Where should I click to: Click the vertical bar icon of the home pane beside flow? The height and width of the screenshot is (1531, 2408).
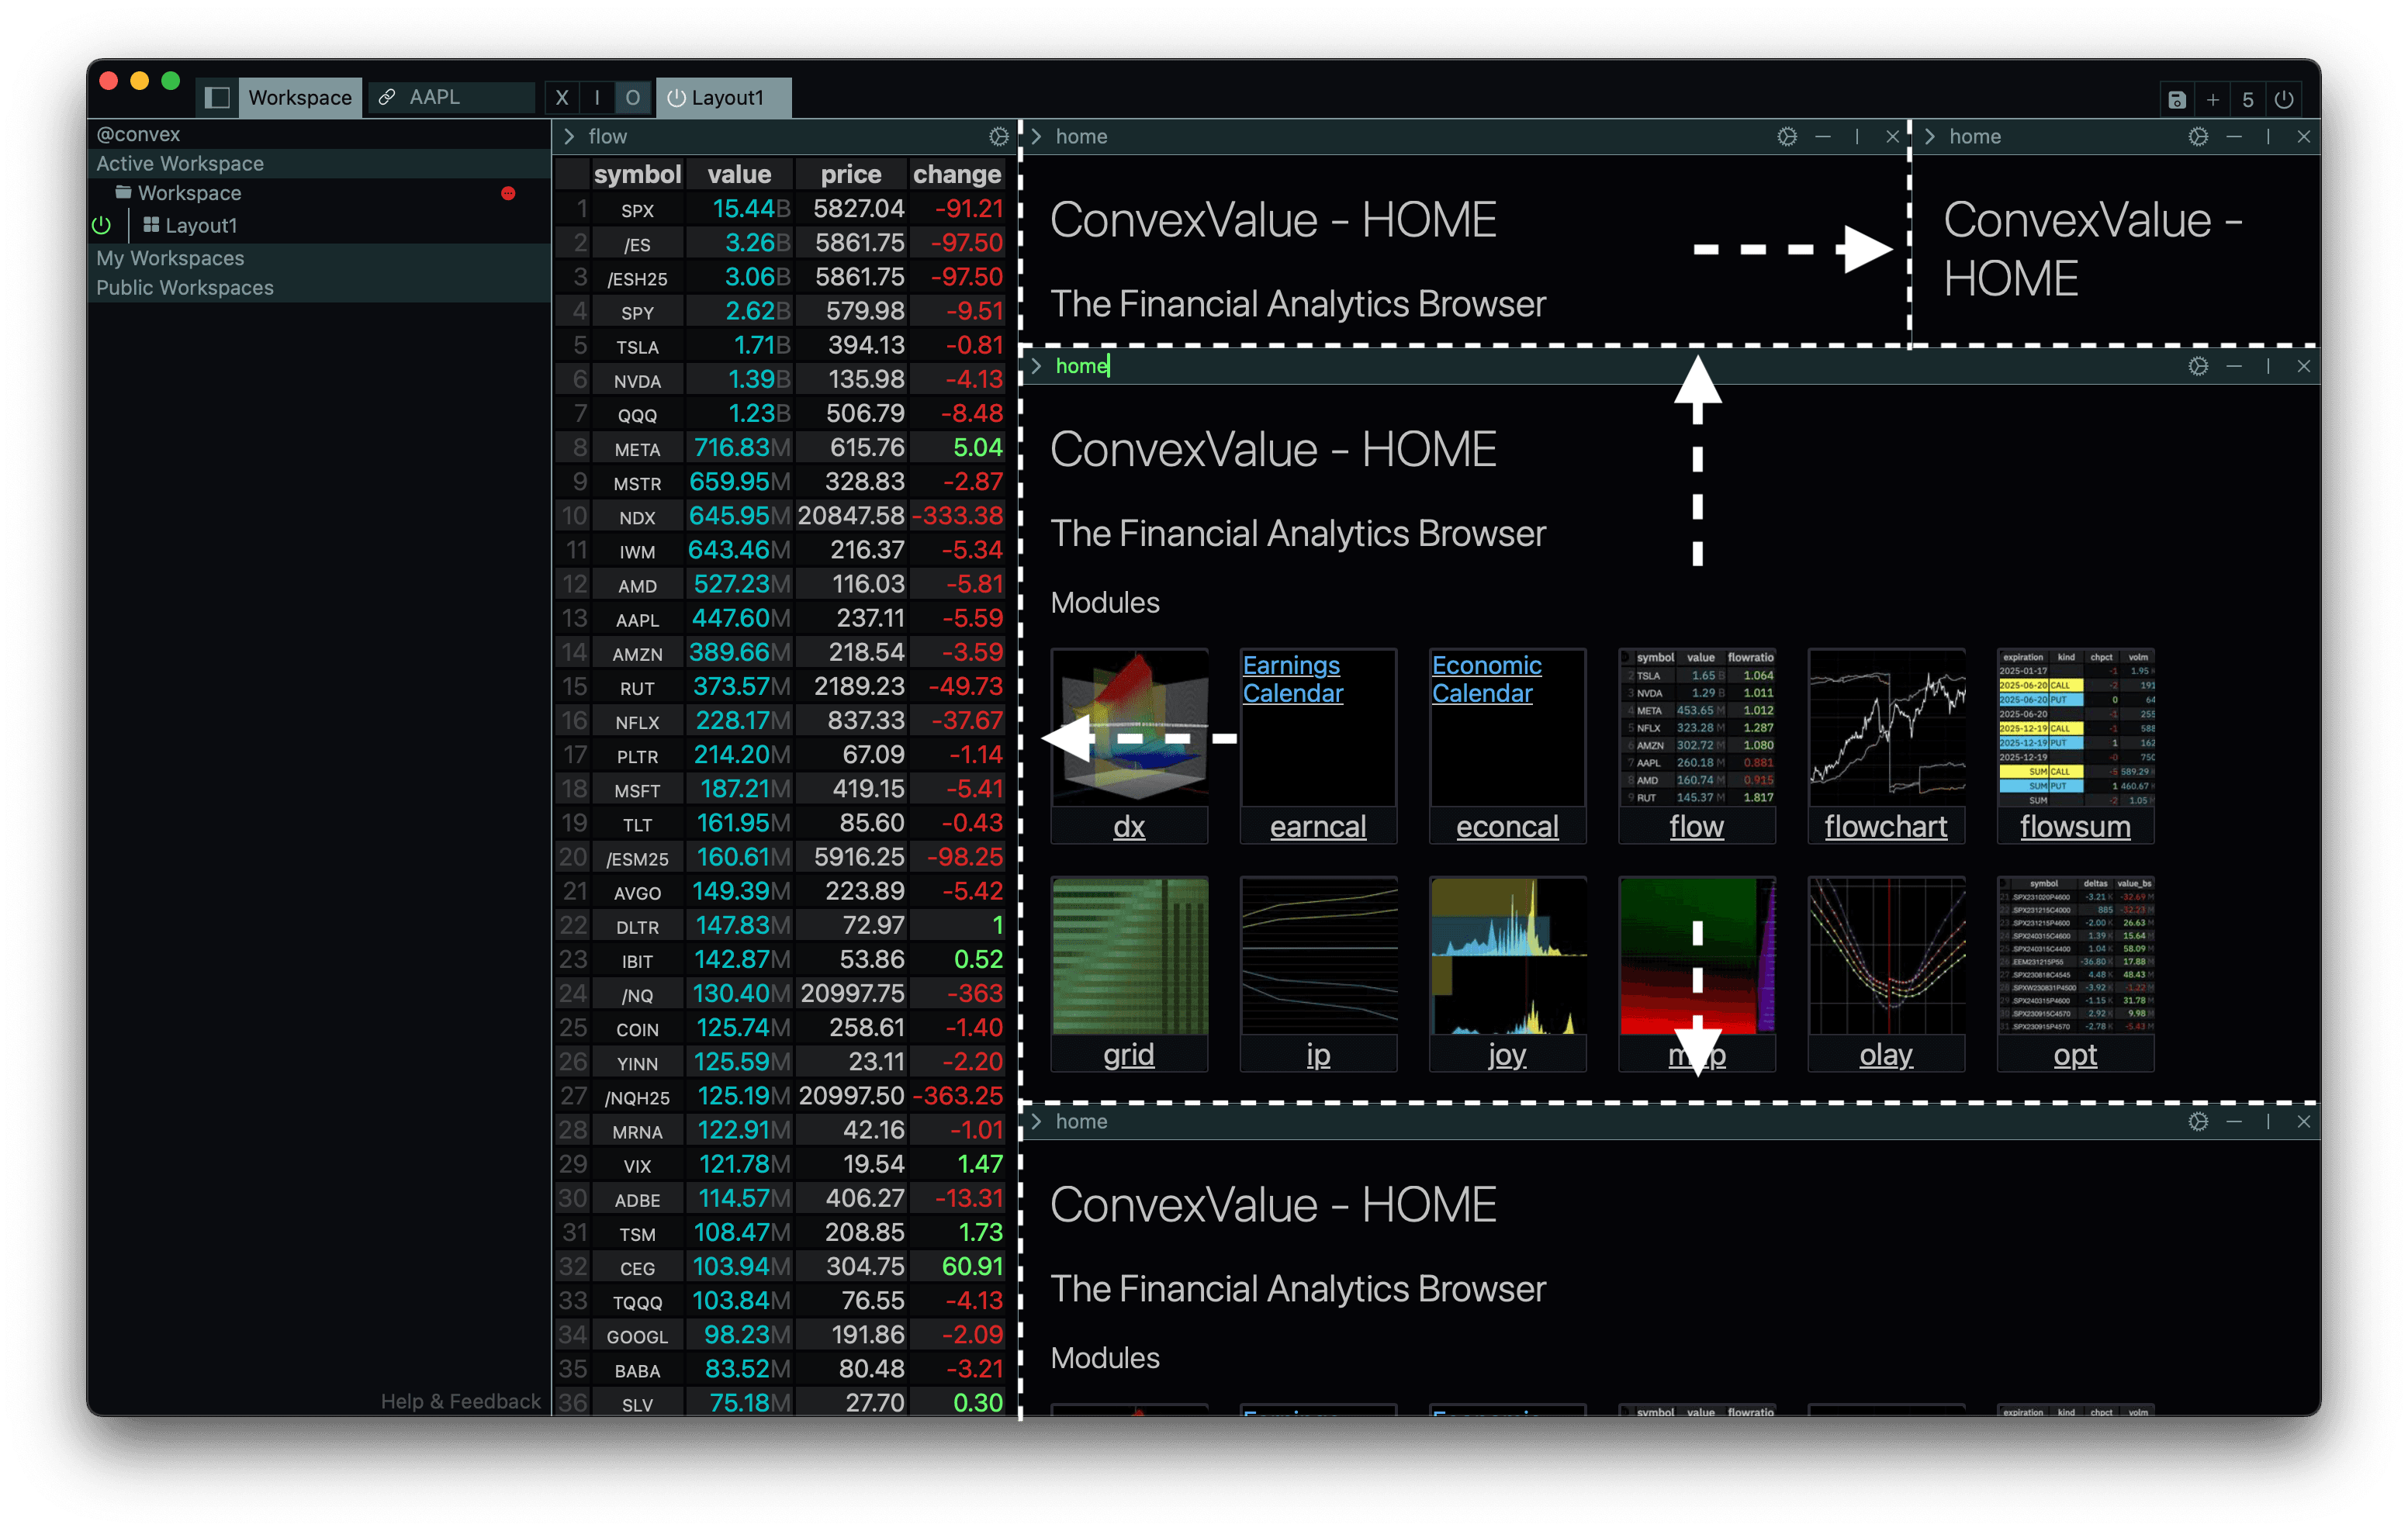pyautogui.click(x=1857, y=136)
